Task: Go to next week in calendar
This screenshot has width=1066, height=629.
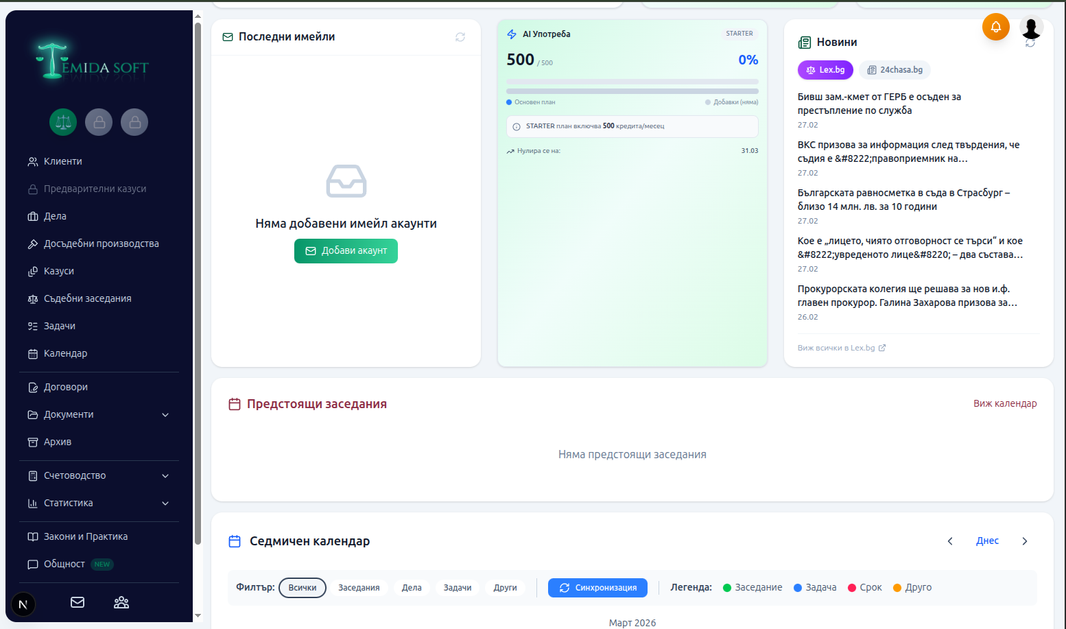Action: pos(1025,541)
